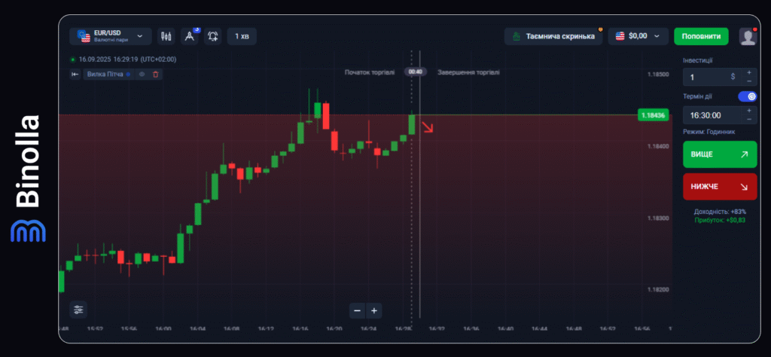Click the red НИЖЧЕ button
Viewport: 771px width, 357px height.
[719, 187]
